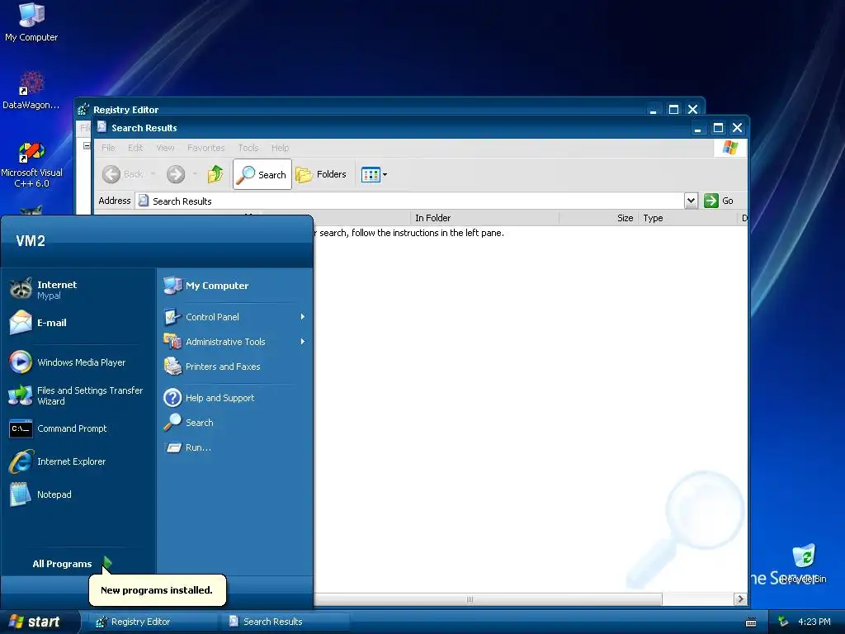This screenshot has height=634, width=845.
Task: Select My Computer desktop icon
Action: point(31,21)
